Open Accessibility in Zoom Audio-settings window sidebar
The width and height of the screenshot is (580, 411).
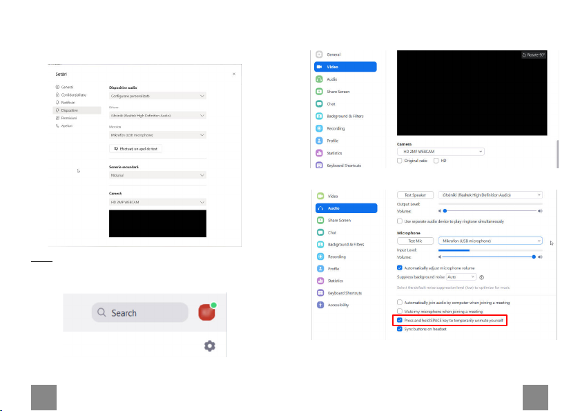click(x=333, y=305)
